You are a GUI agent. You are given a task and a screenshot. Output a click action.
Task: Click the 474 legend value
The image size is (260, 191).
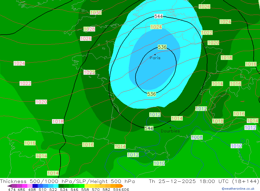point(12,189)
